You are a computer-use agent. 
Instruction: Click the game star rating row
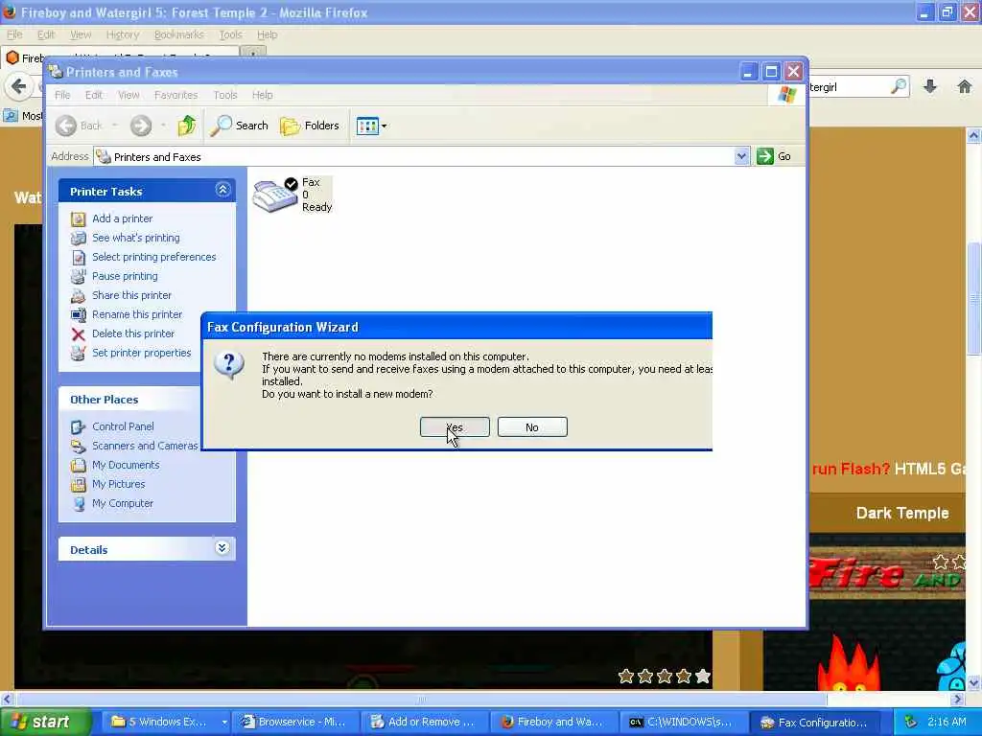click(x=665, y=676)
